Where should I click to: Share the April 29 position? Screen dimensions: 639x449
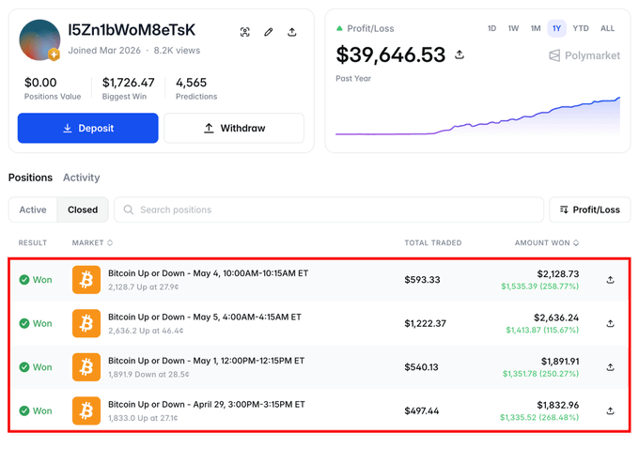(610, 410)
